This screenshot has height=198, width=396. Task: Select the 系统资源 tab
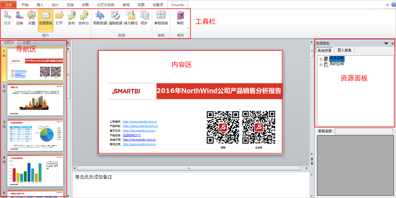(x=325, y=51)
